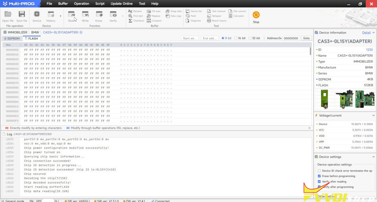Click the Write function icon
Viewport: 377px width, 202px height.
click(85, 17)
